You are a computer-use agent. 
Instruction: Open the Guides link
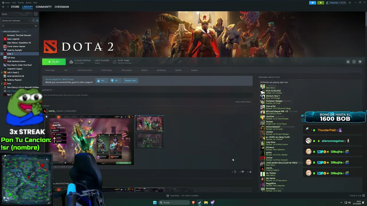coord(144,70)
